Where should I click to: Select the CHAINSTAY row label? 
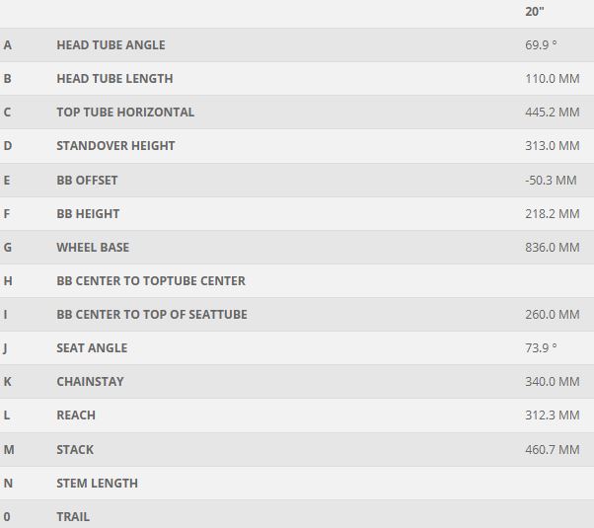click(x=90, y=382)
